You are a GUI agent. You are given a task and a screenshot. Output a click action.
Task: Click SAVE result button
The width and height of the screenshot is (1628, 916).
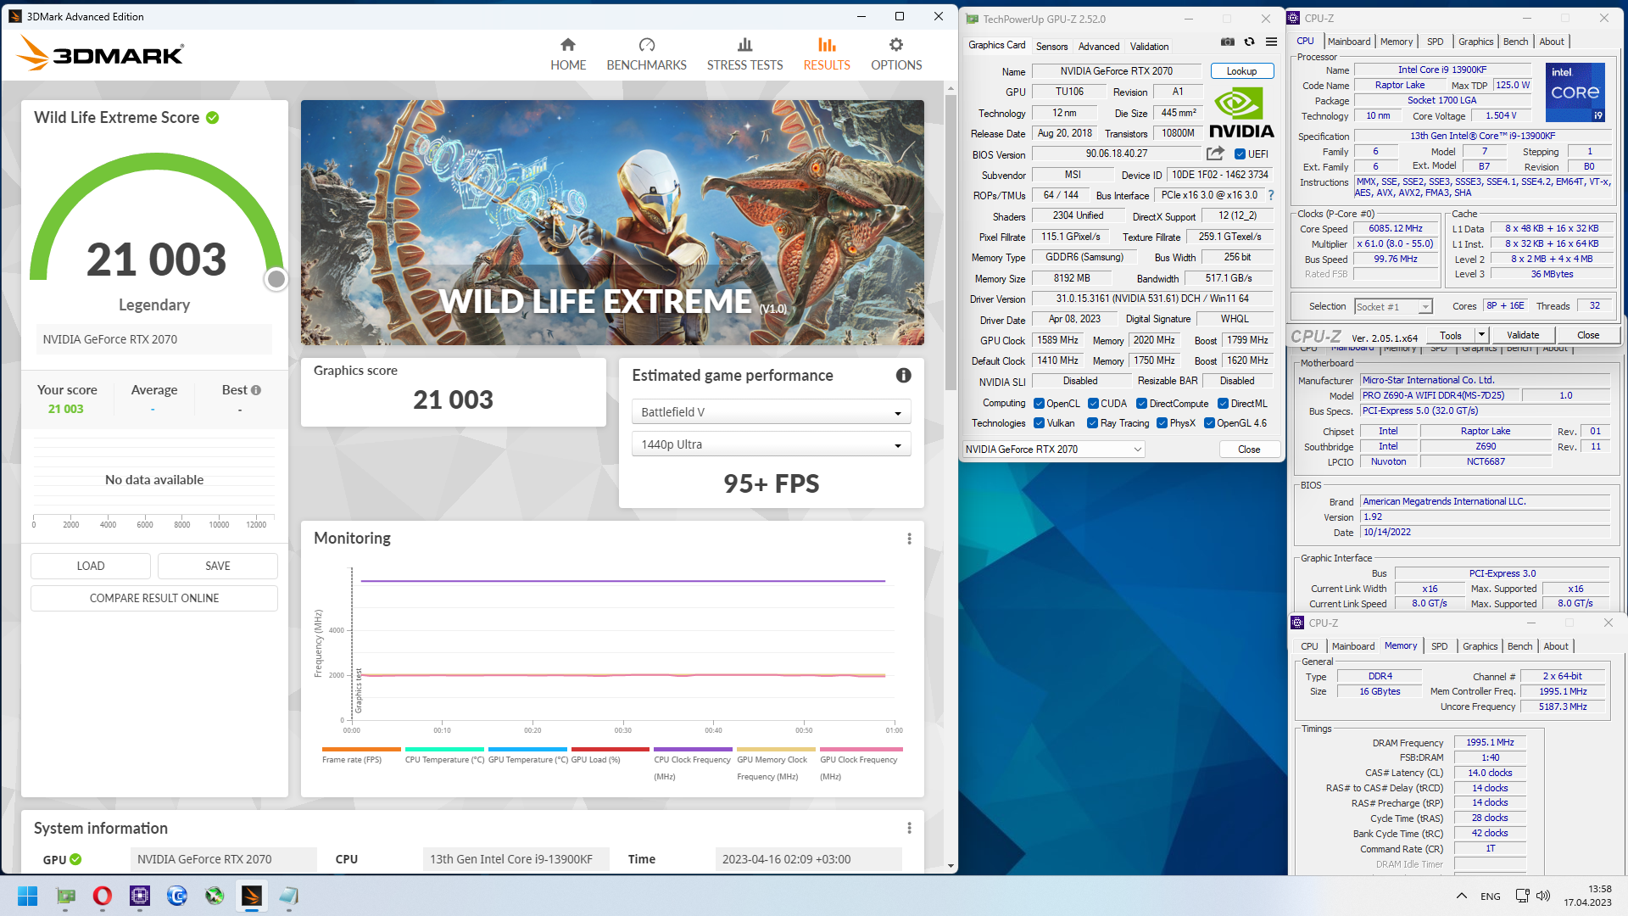218,566
